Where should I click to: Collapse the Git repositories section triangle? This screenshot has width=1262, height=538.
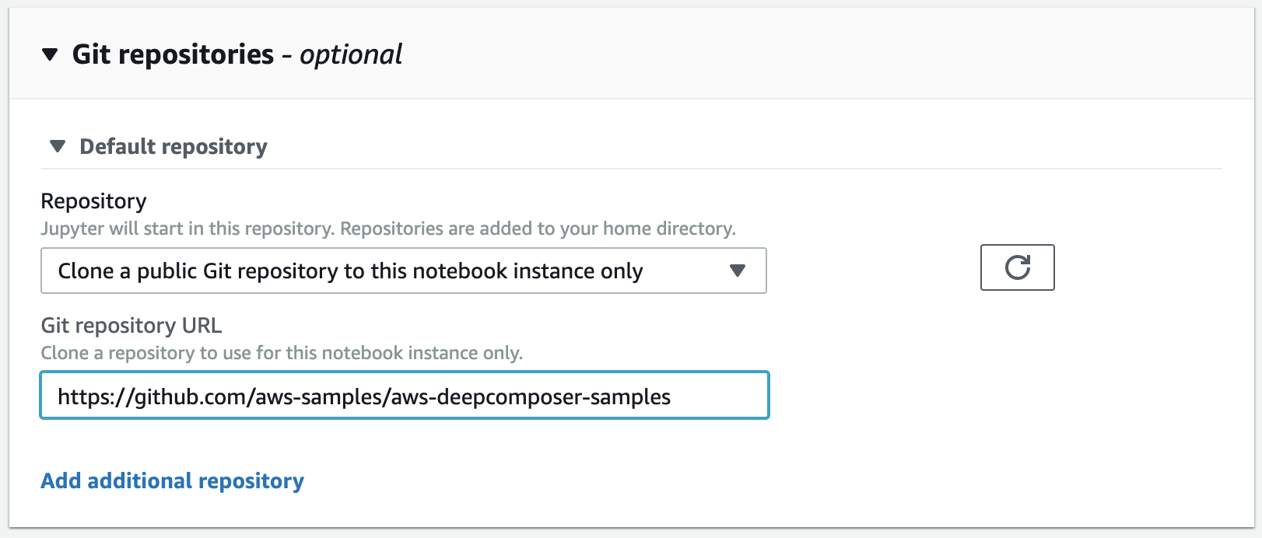[50, 54]
